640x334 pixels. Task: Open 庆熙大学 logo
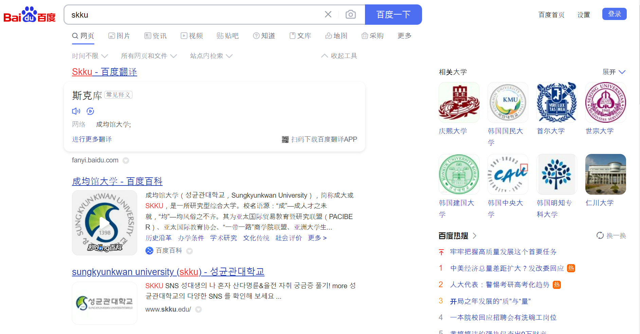(459, 102)
